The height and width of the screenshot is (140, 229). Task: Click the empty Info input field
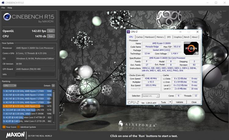pyautogui.click(x=35, y=74)
